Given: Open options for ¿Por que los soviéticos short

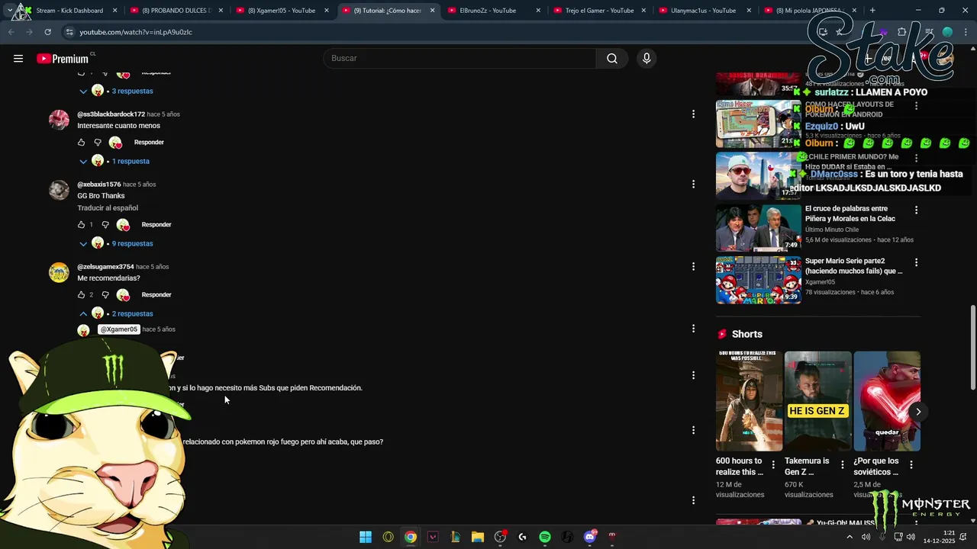Looking at the screenshot, I should pos(911,464).
